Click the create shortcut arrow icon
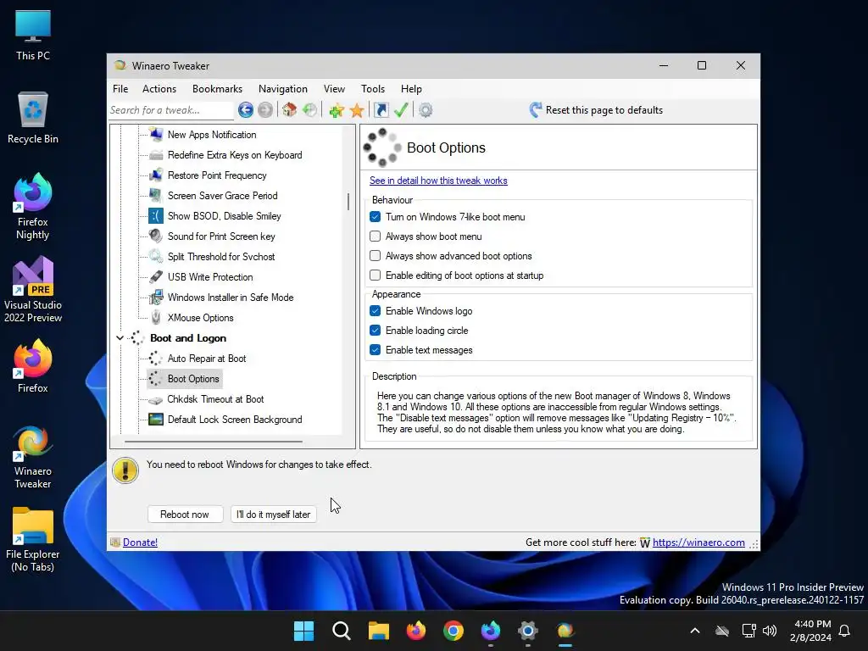The image size is (868, 651). click(x=381, y=110)
